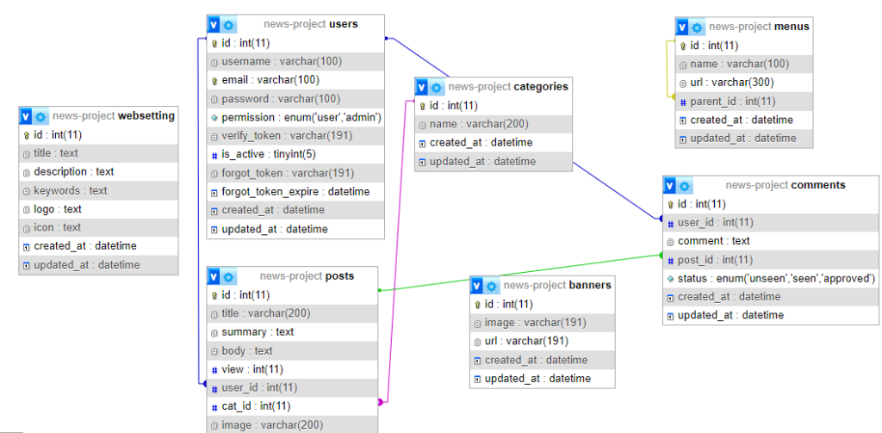This screenshot has height=433, width=882.
Task: Click the 'password : varchar(100)' row in users
Action: click(x=296, y=99)
